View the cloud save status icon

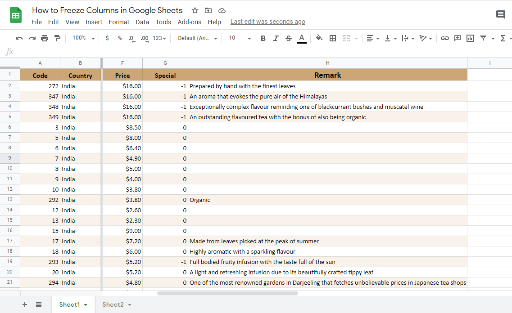222,10
